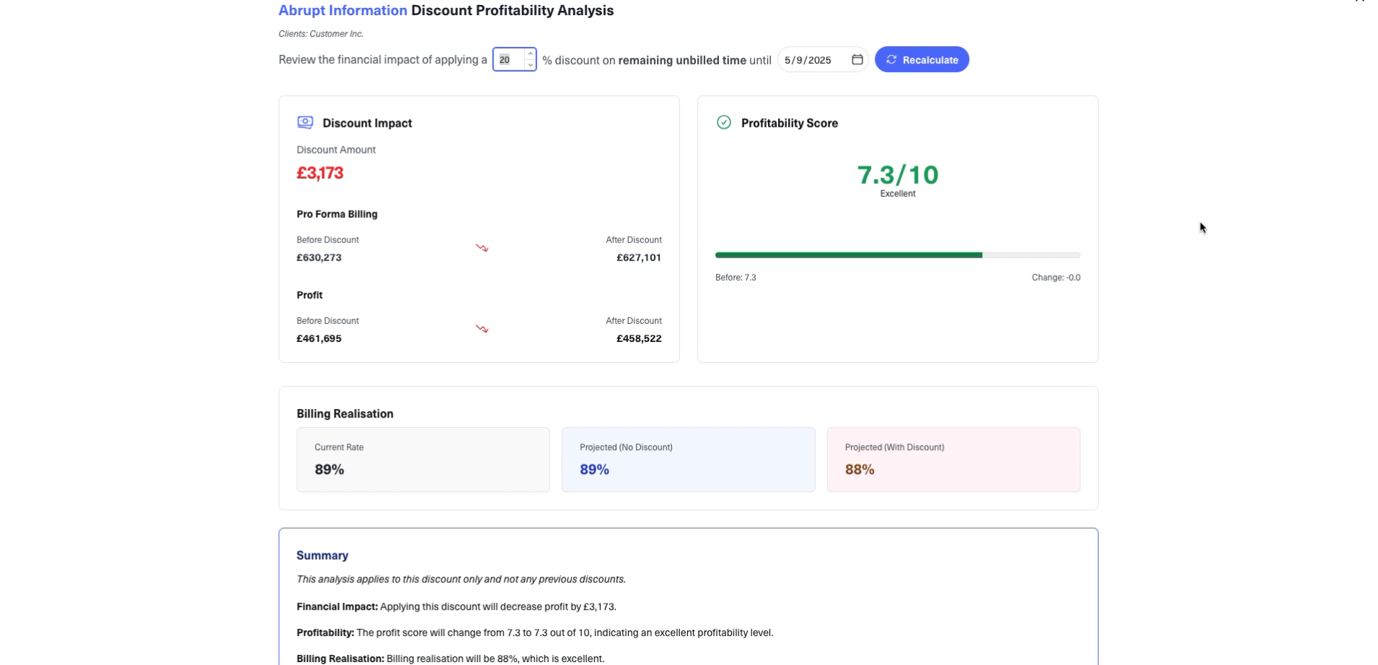The width and height of the screenshot is (1378, 665).
Task: Decrease discount percentage with down arrow
Action: (x=530, y=65)
